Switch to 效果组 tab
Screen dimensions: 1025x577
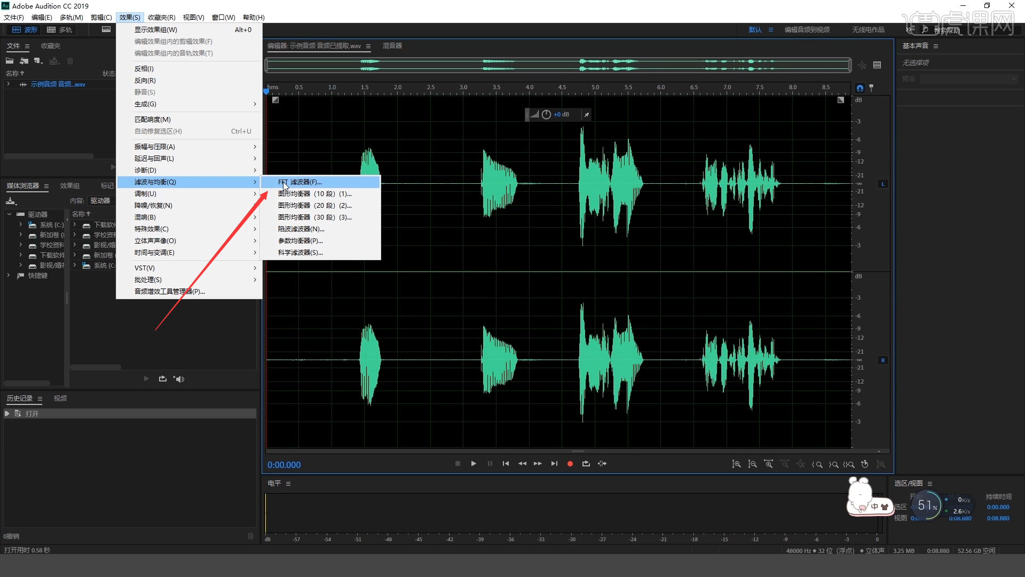click(x=70, y=186)
